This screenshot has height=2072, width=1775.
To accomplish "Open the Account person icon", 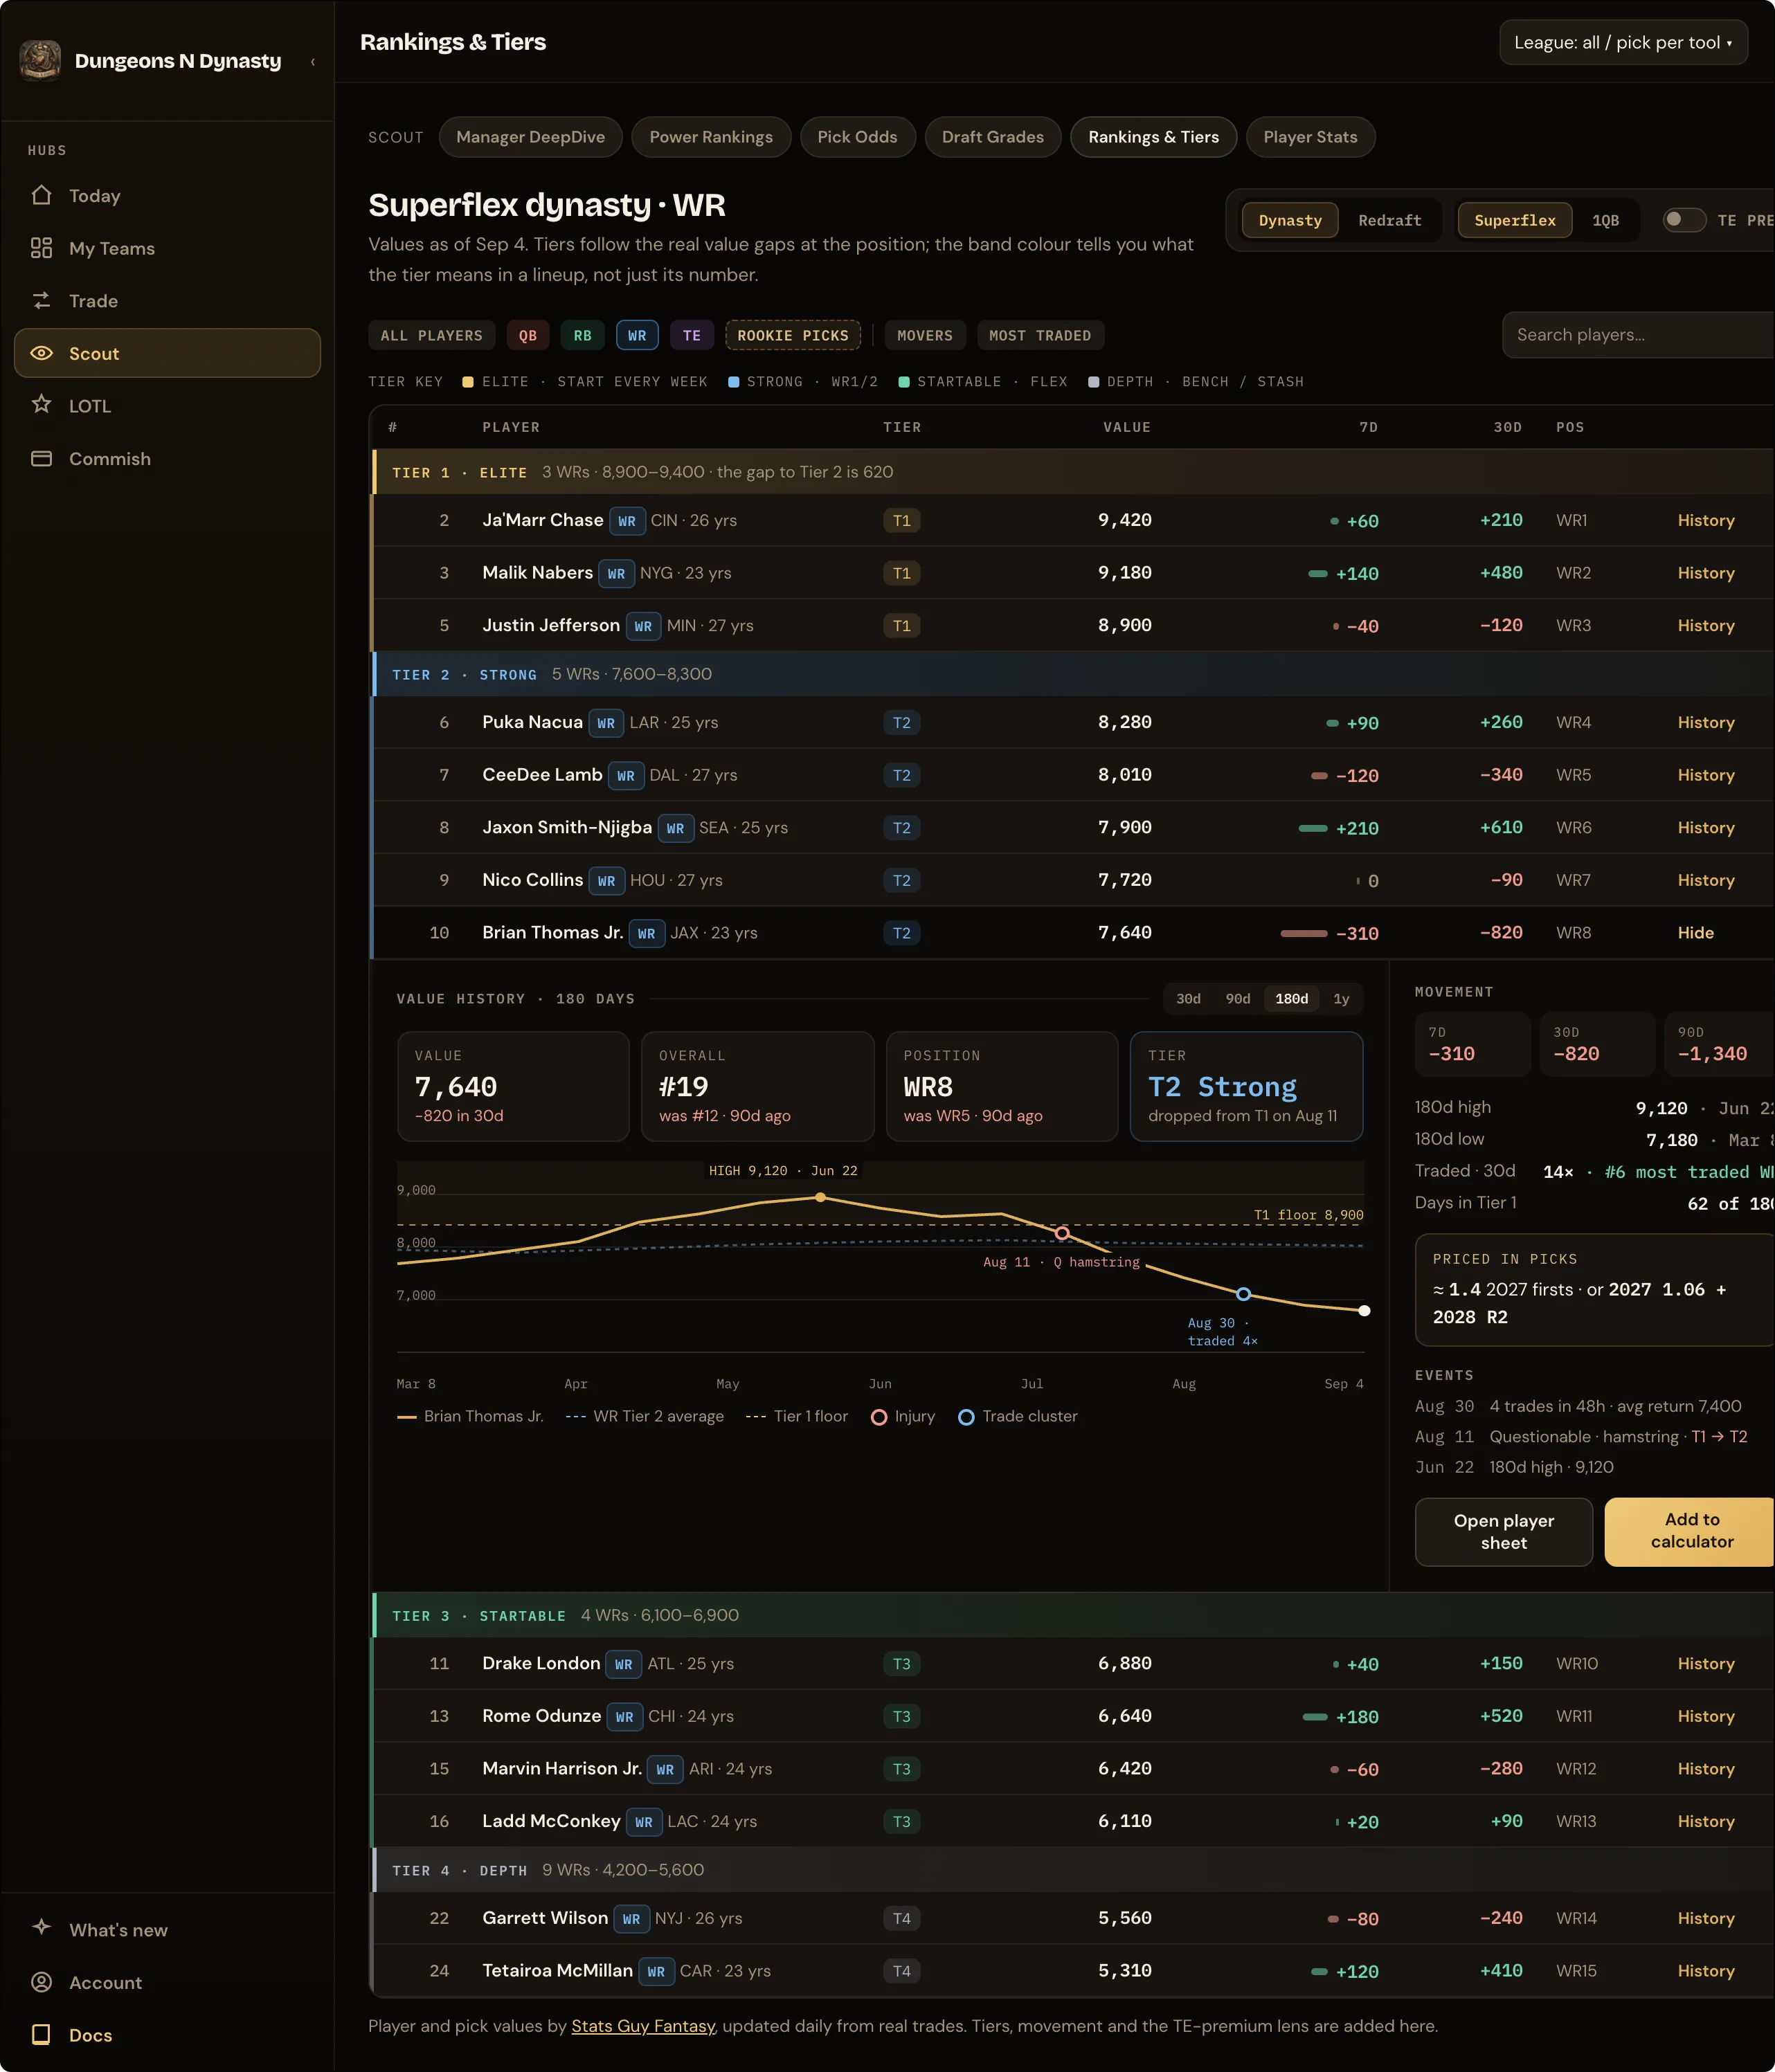I will click(x=41, y=1982).
